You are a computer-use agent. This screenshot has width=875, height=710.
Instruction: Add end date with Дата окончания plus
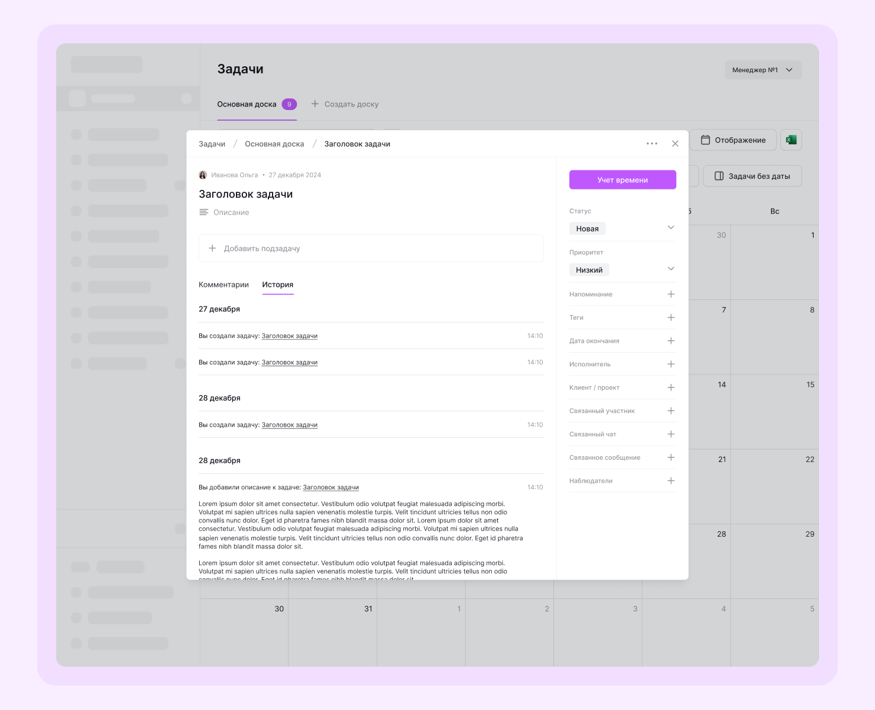[x=671, y=341]
